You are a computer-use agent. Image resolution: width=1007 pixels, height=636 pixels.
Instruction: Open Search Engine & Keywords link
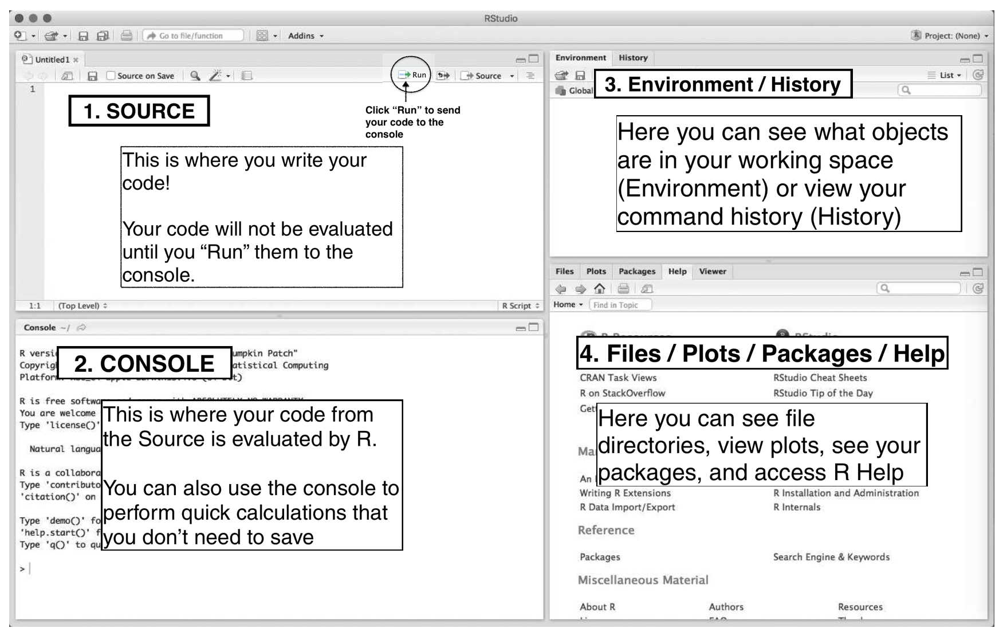pos(831,558)
